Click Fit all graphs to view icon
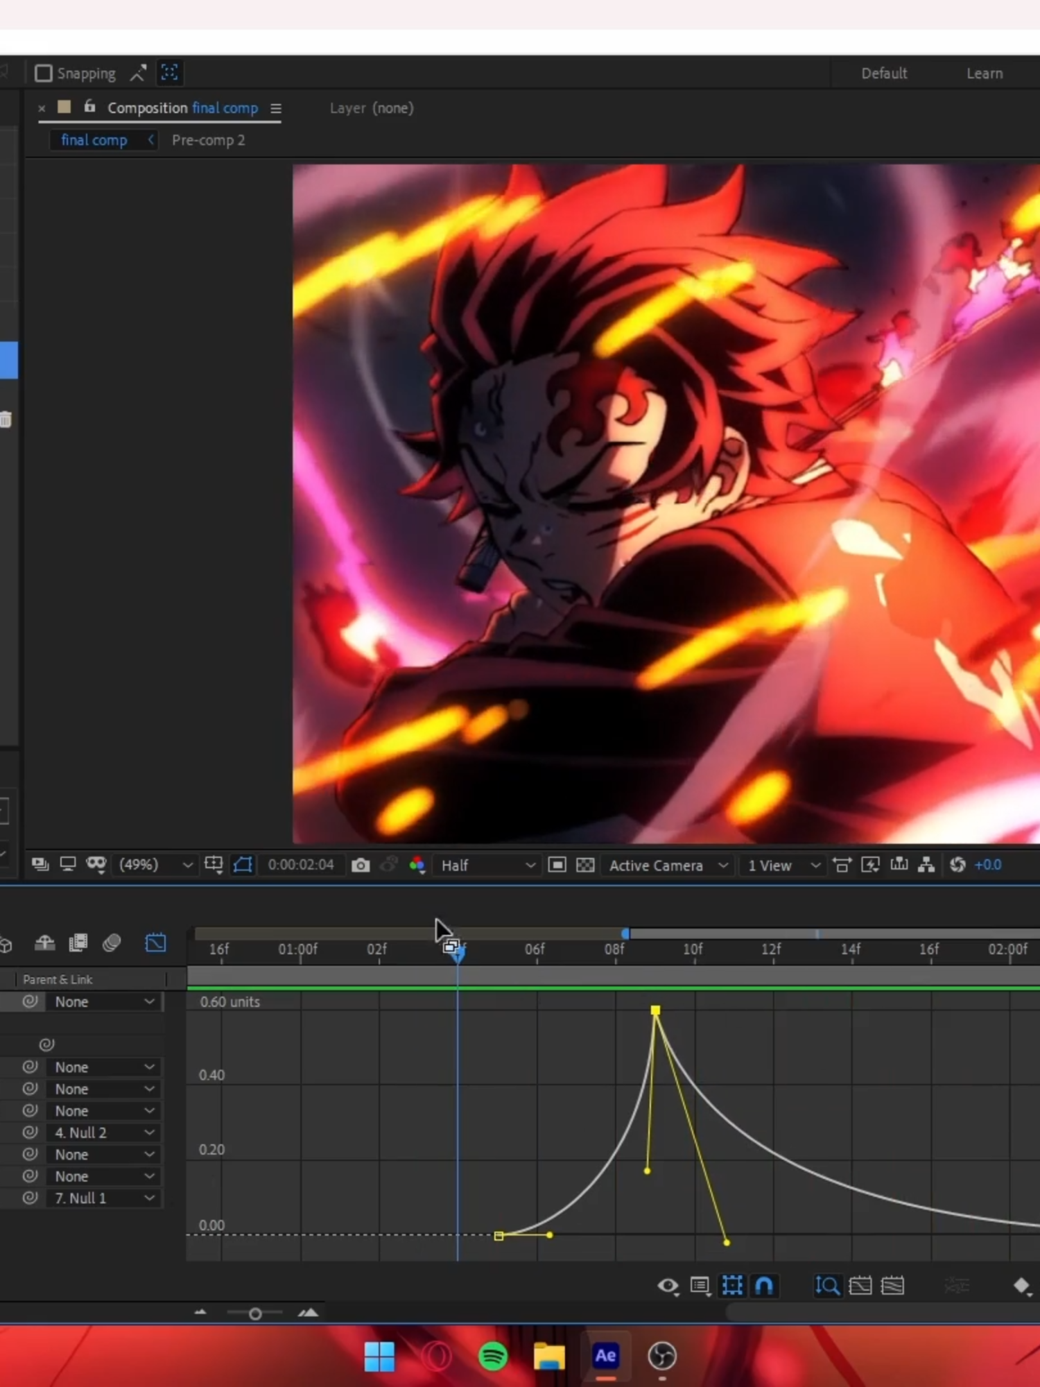This screenshot has width=1040, height=1387. (x=892, y=1286)
